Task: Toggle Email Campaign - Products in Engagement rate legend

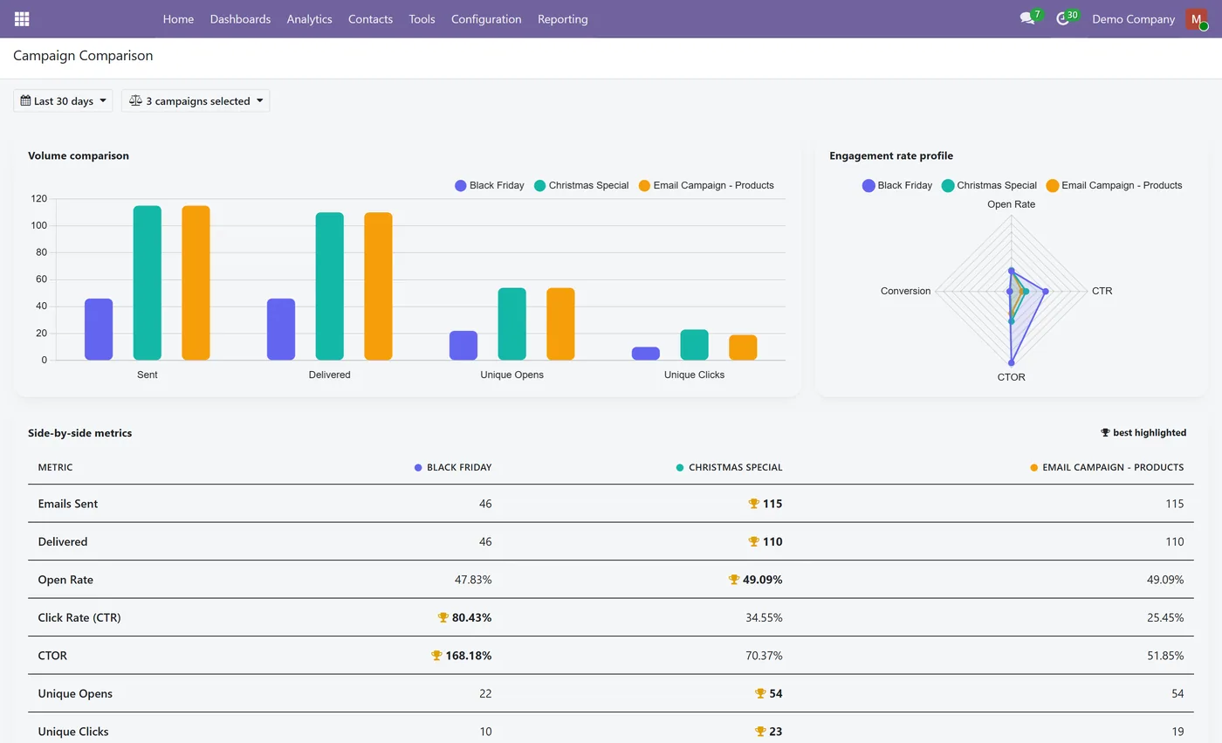Action: click(x=1114, y=185)
